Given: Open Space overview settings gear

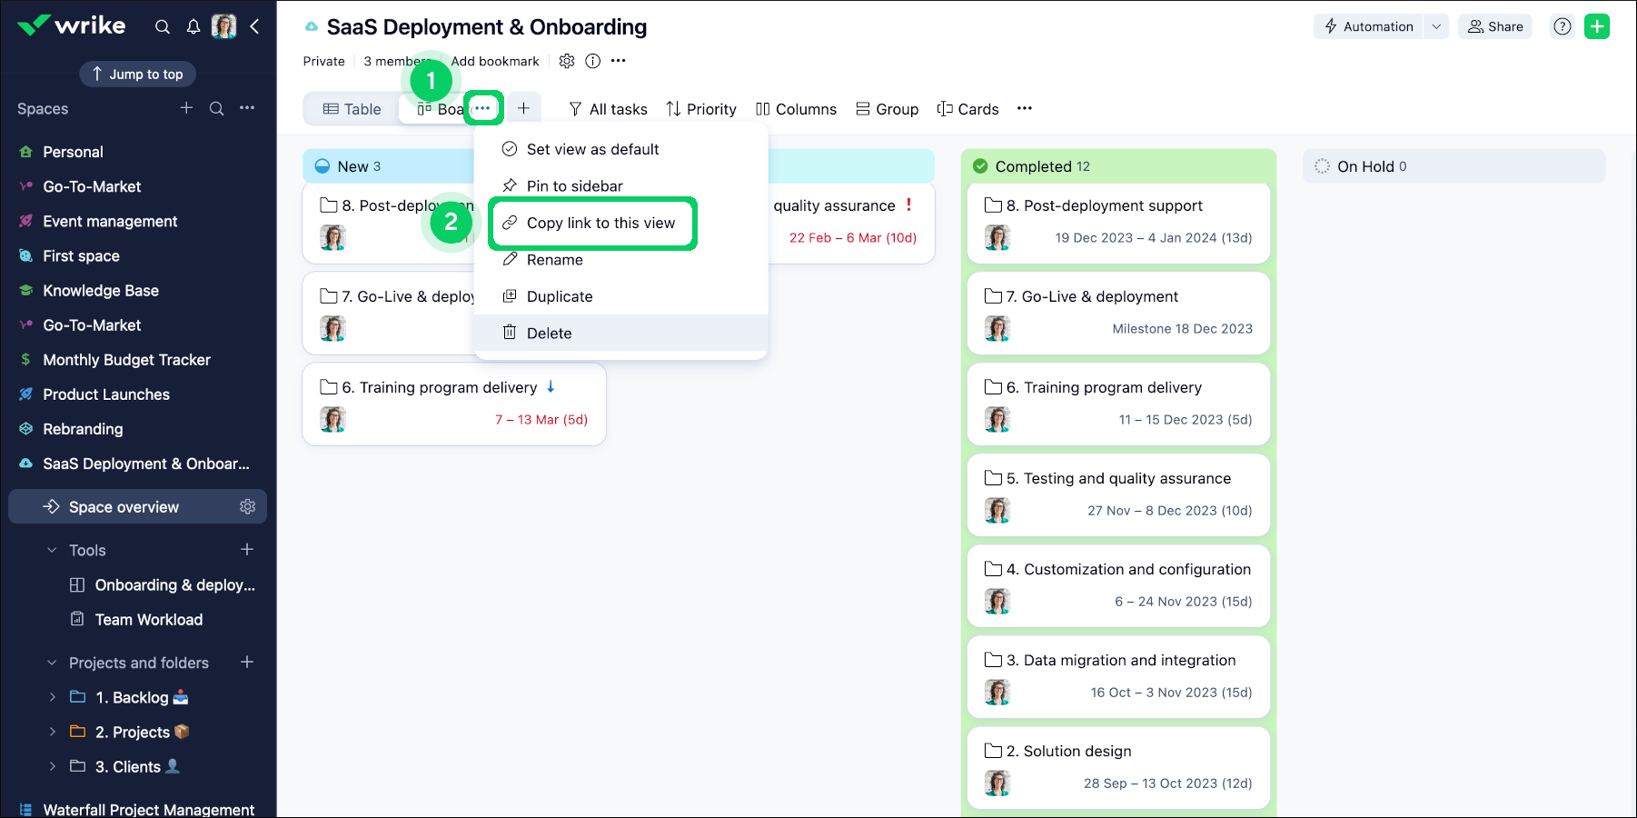Looking at the screenshot, I should pyautogui.click(x=247, y=506).
